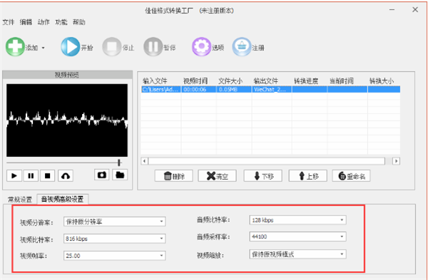The height and width of the screenshot is (280, 428).
Task: Click the 删除 delete button with trash icon
Action: (173, 176)
